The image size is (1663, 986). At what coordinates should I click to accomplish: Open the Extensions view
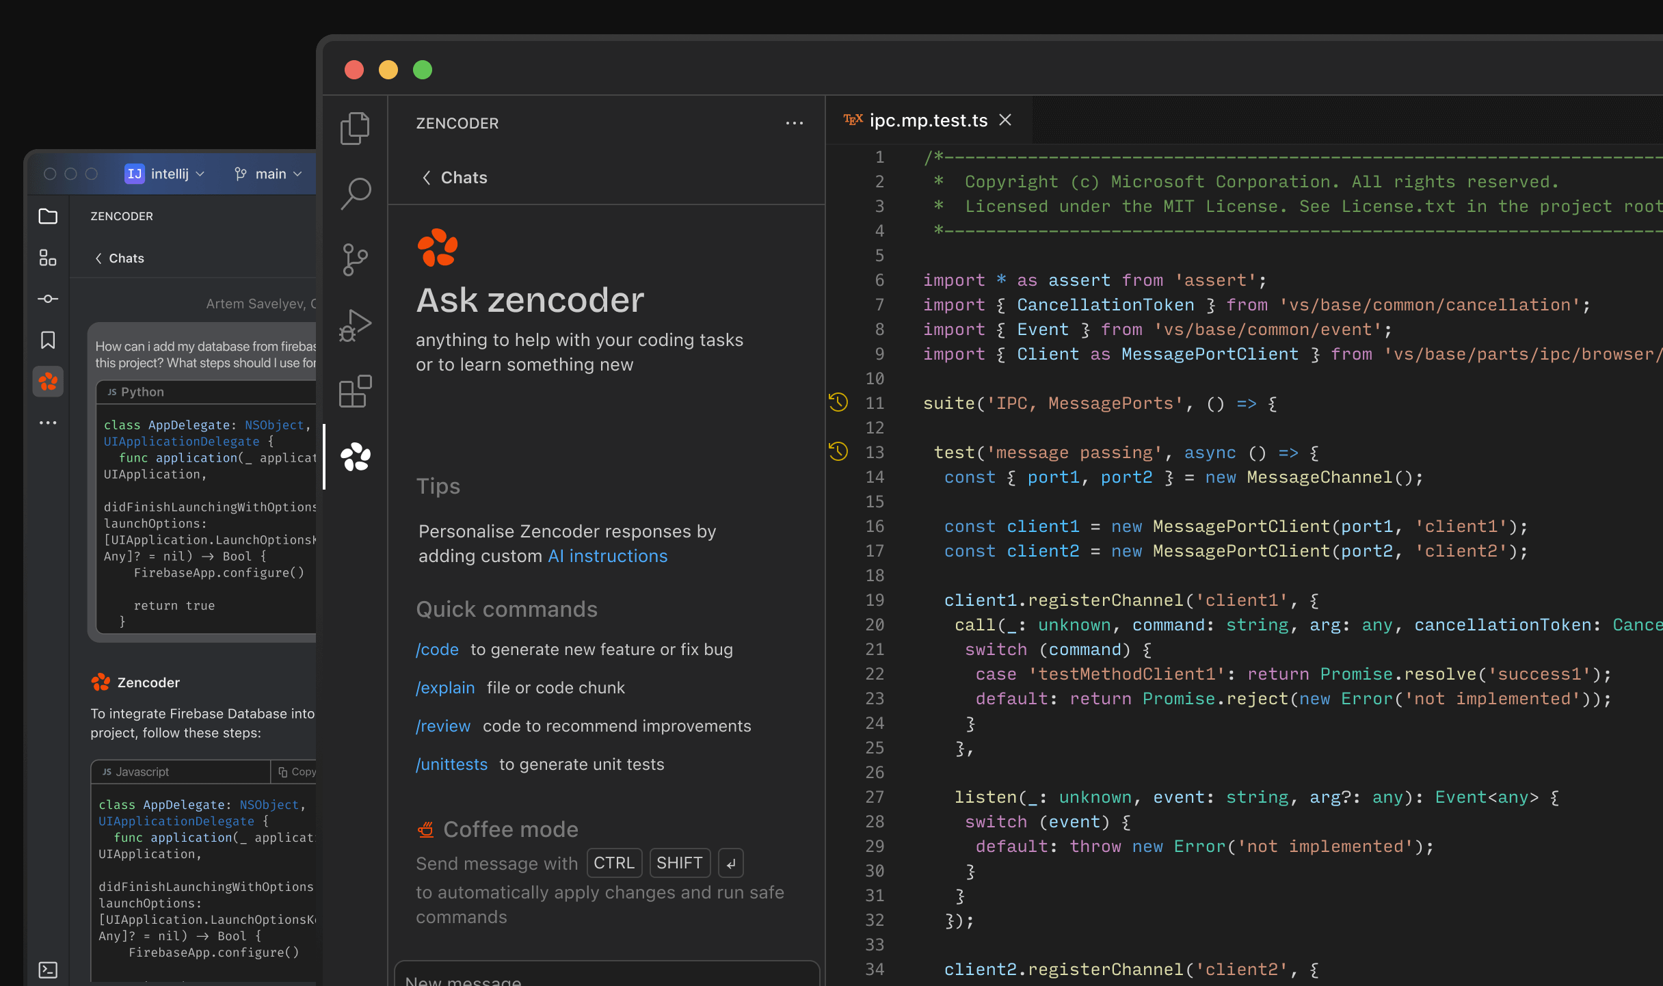(x=355, y=391)
